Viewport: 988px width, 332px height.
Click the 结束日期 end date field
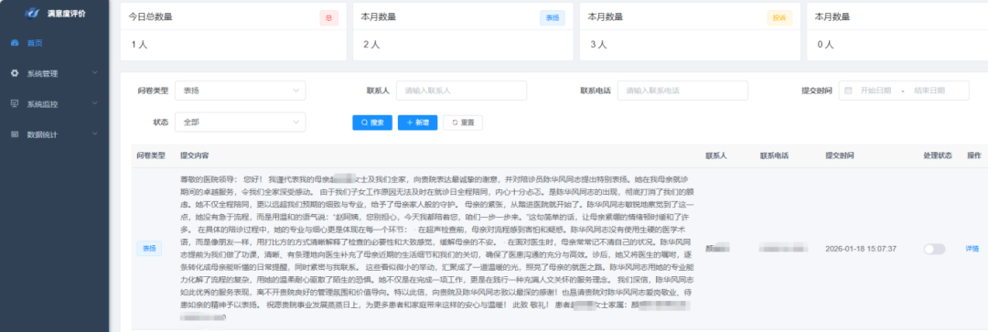tap(930, 91)
